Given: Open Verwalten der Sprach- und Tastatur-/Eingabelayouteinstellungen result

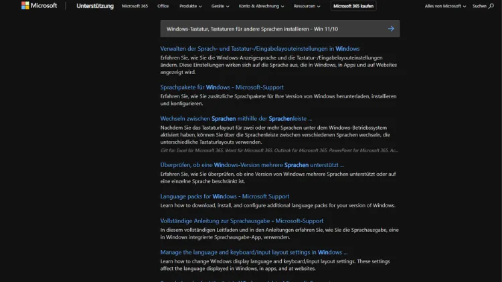Looking at the screenshot, I should 260,49.
